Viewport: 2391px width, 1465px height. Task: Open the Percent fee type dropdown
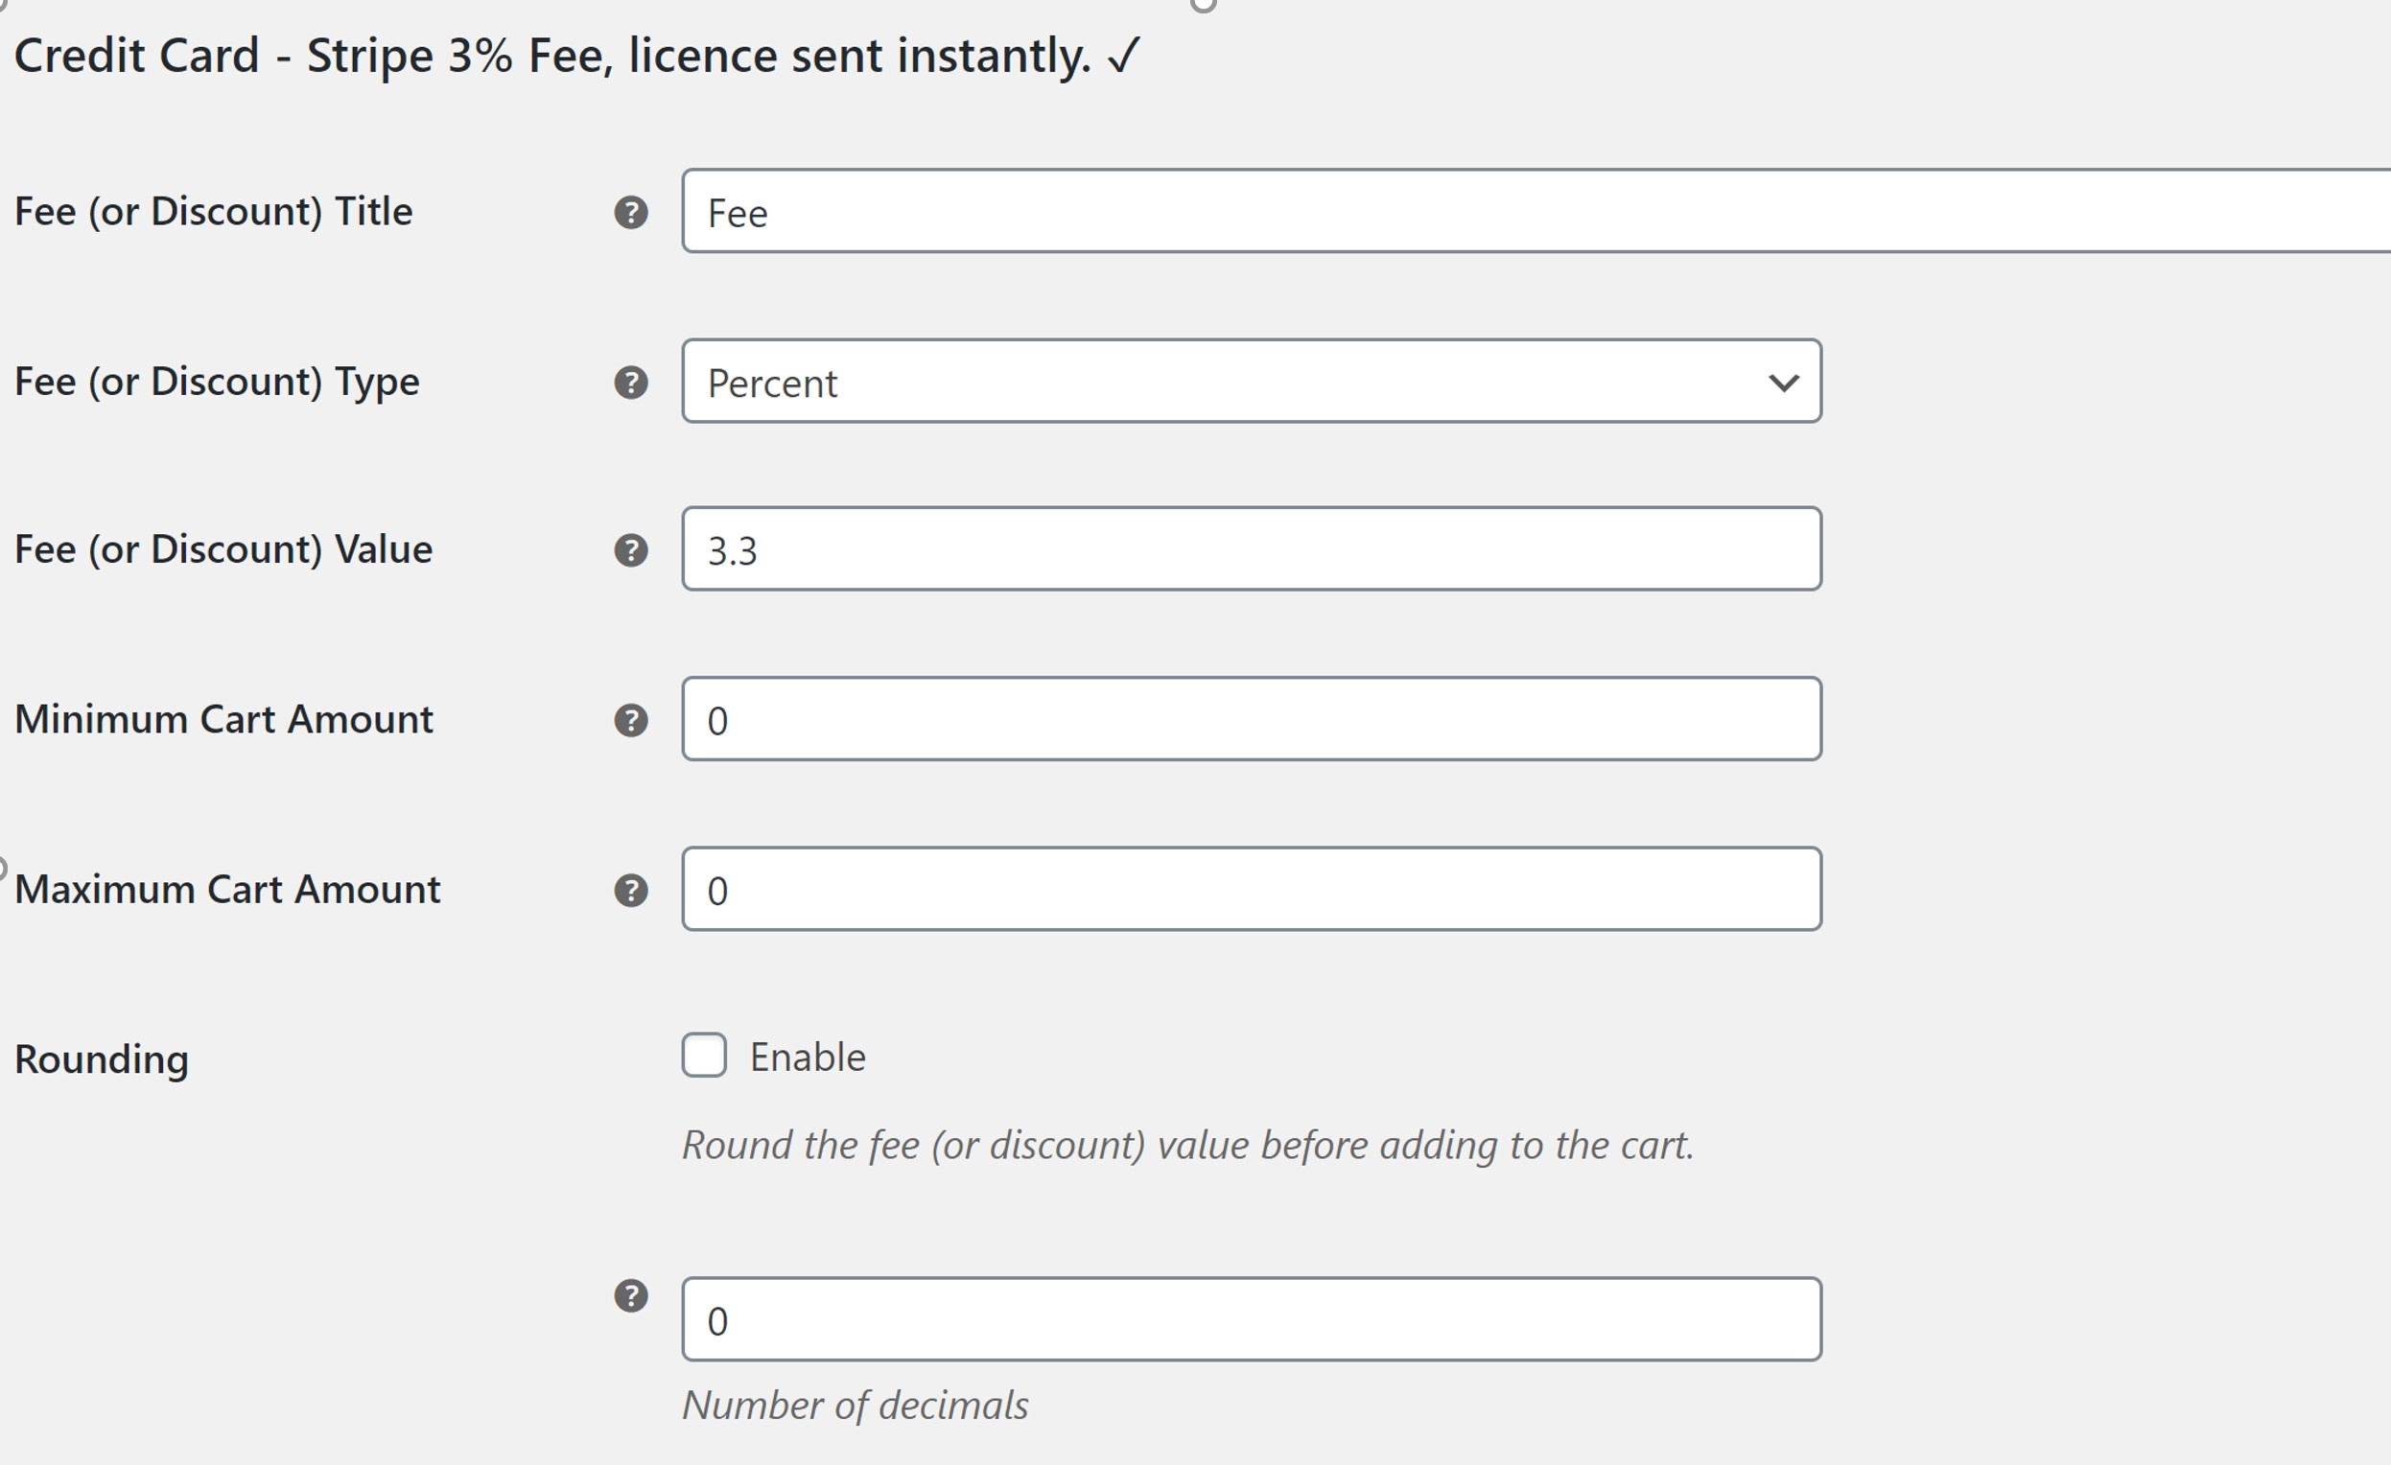[x=1251, y=382]
